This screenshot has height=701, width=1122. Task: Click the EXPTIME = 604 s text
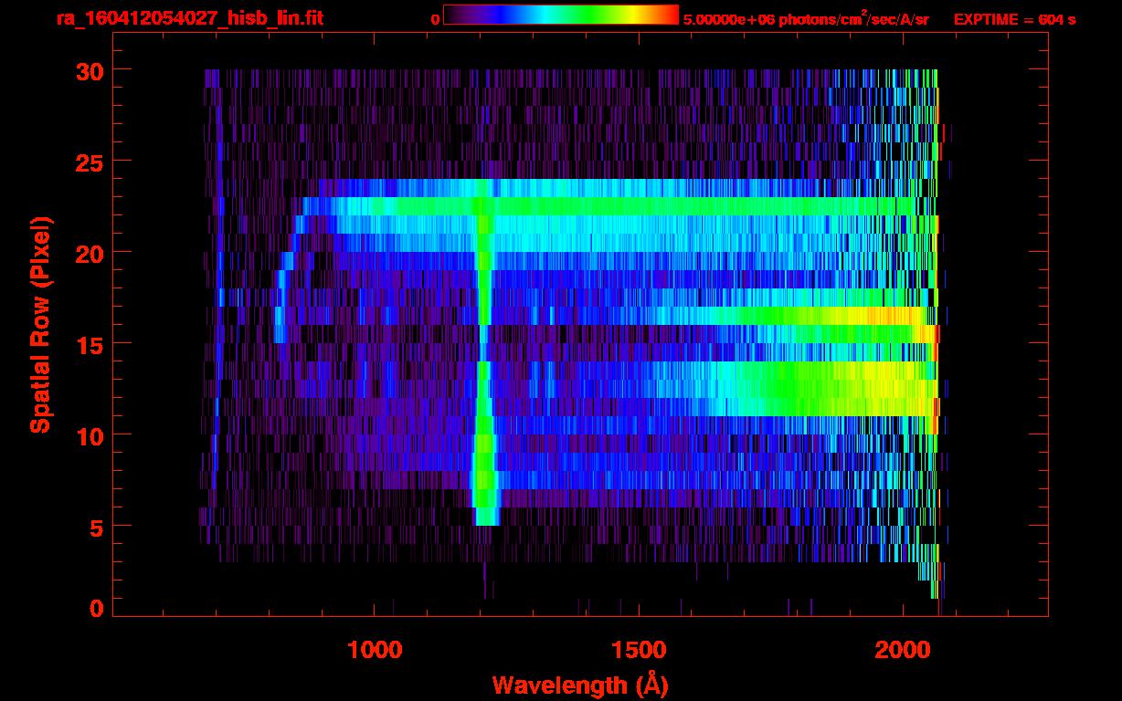coord(1014,19)
